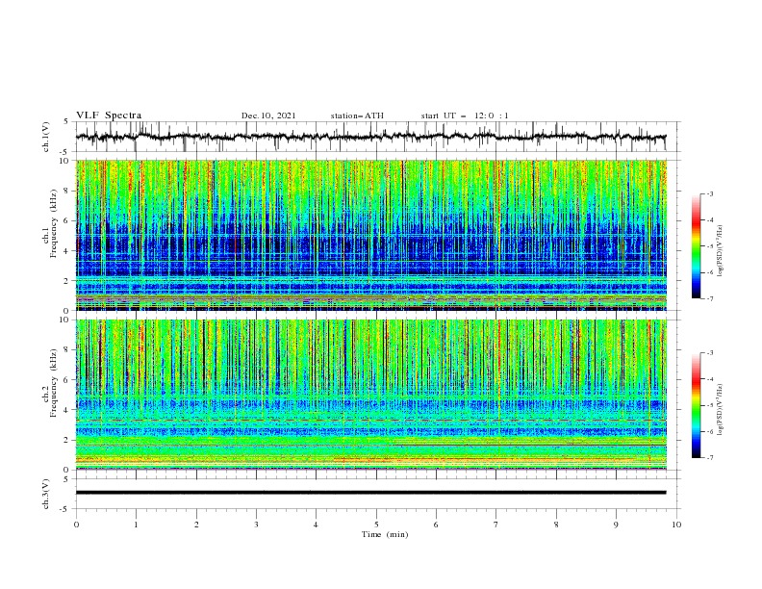
Task: Click the ch.1 "Frequency (kHz)" axis label
Action: pyautogui.click(x=54, y=223)
